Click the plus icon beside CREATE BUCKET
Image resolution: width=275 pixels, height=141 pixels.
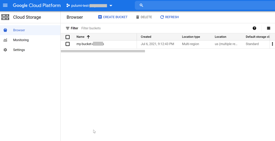(100, 17)
